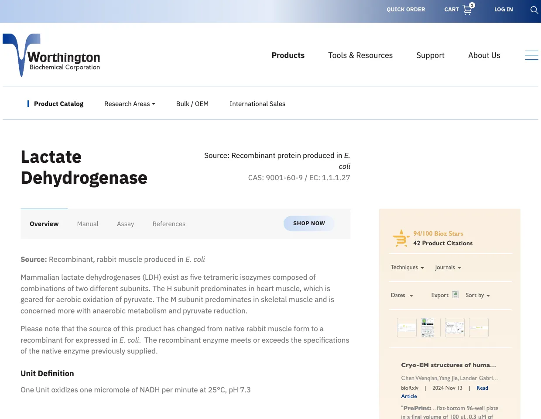Viewport: 541px width, 419px height.
Task: Open Read Article for the bioRxiv citation
Action: click(x=482, y=388)
